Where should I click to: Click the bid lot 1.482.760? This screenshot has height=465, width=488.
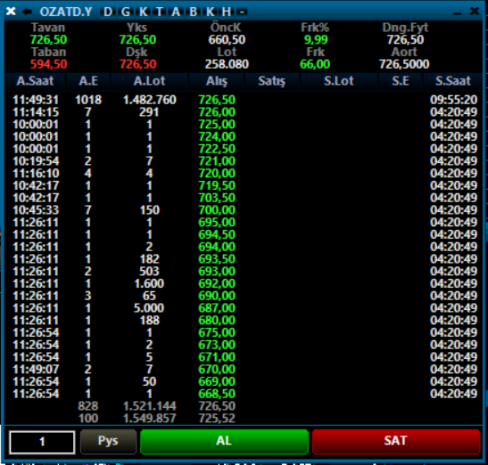click(x=150, y=100)
